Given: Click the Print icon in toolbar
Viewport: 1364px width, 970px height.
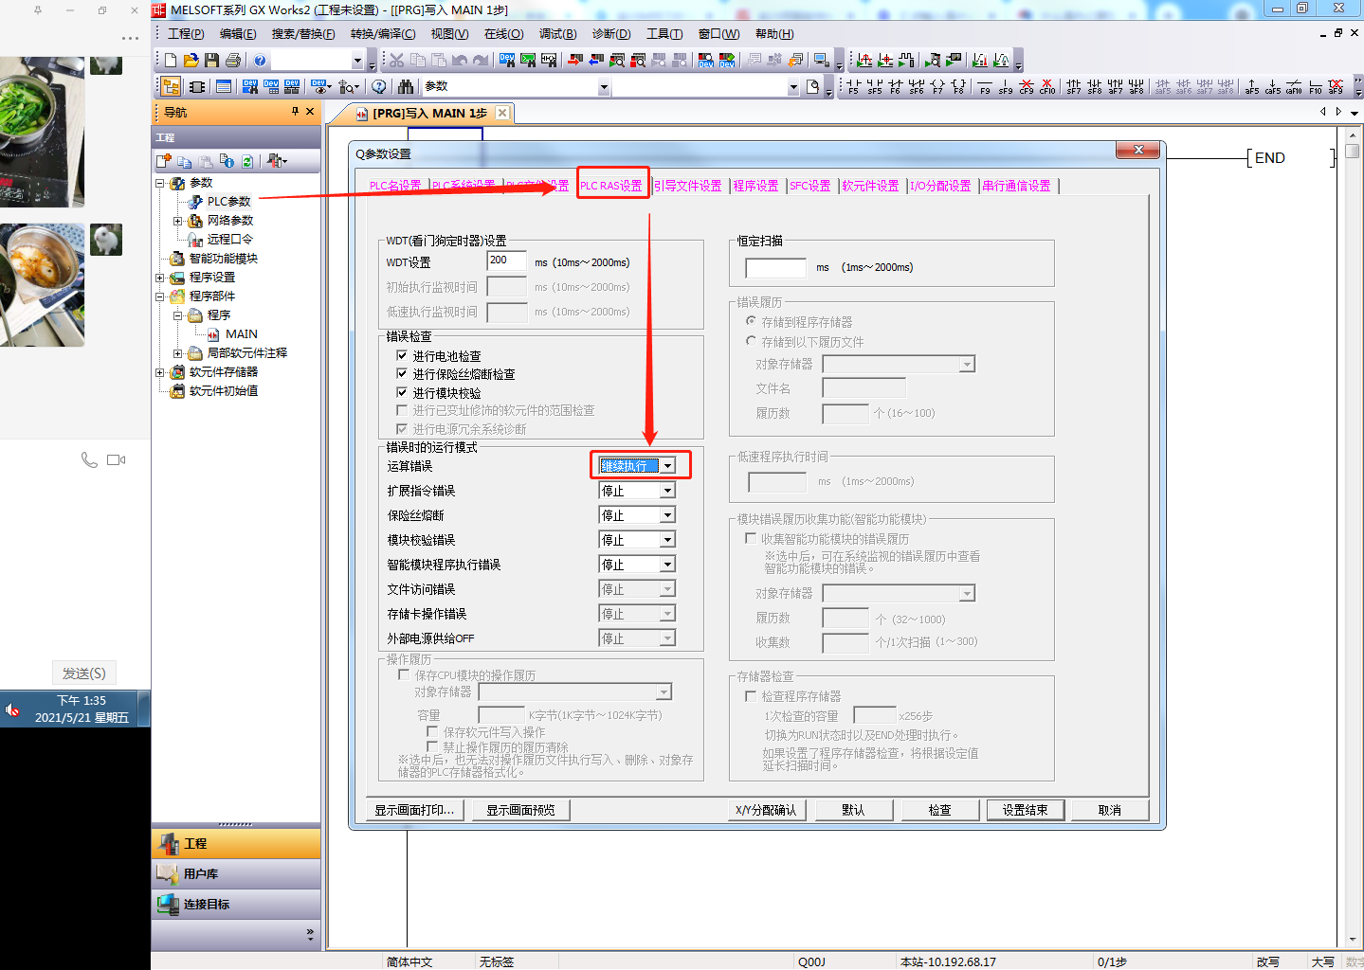Looking at the screenshot, I should [232, 61].
